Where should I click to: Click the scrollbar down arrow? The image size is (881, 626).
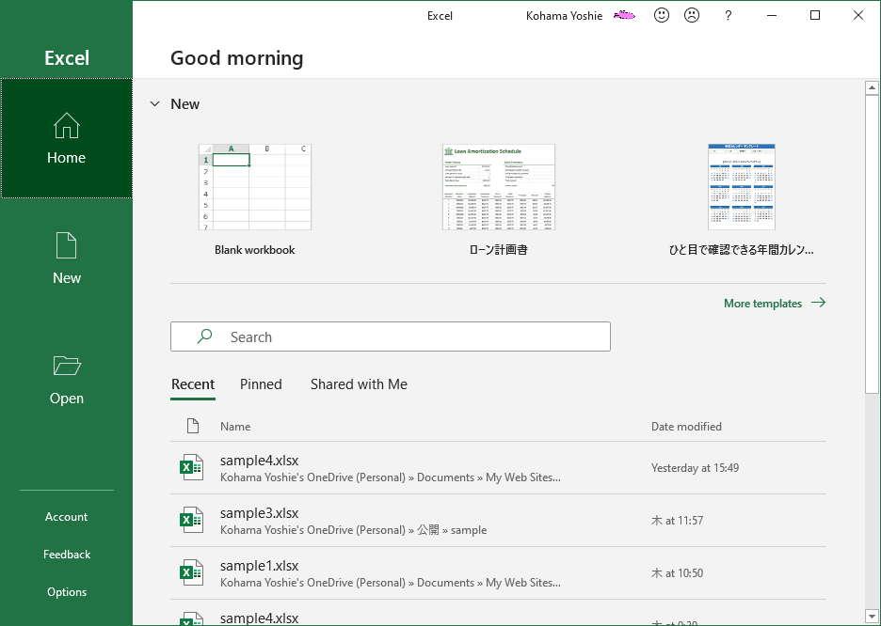tap(872, 617)
